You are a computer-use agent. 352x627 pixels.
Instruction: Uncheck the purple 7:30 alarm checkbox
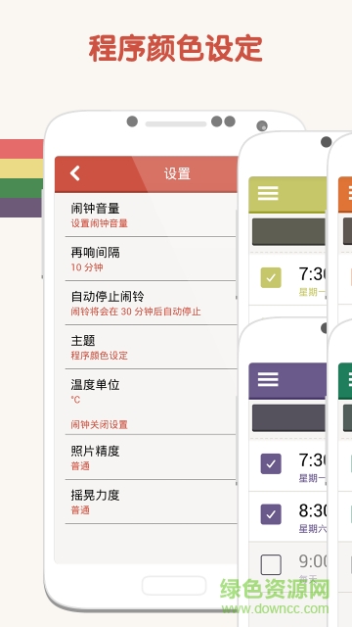(x=271, y=463)
